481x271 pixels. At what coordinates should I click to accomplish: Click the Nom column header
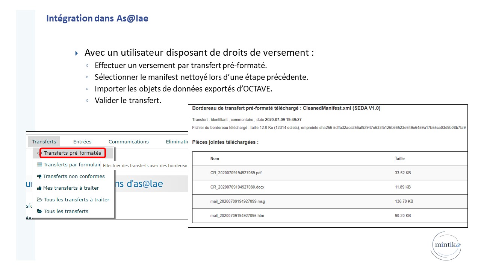(x=215, y=159)
